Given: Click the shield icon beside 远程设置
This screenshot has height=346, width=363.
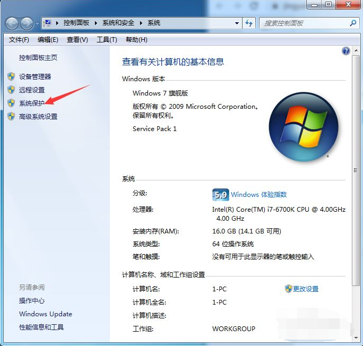Looking at the screenshot, I should (x=11, y=90).
